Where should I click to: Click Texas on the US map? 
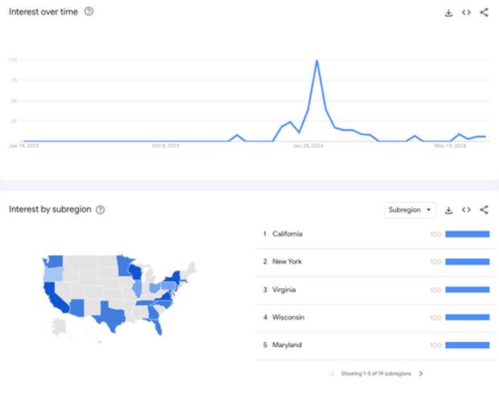[x=111, y=316]
